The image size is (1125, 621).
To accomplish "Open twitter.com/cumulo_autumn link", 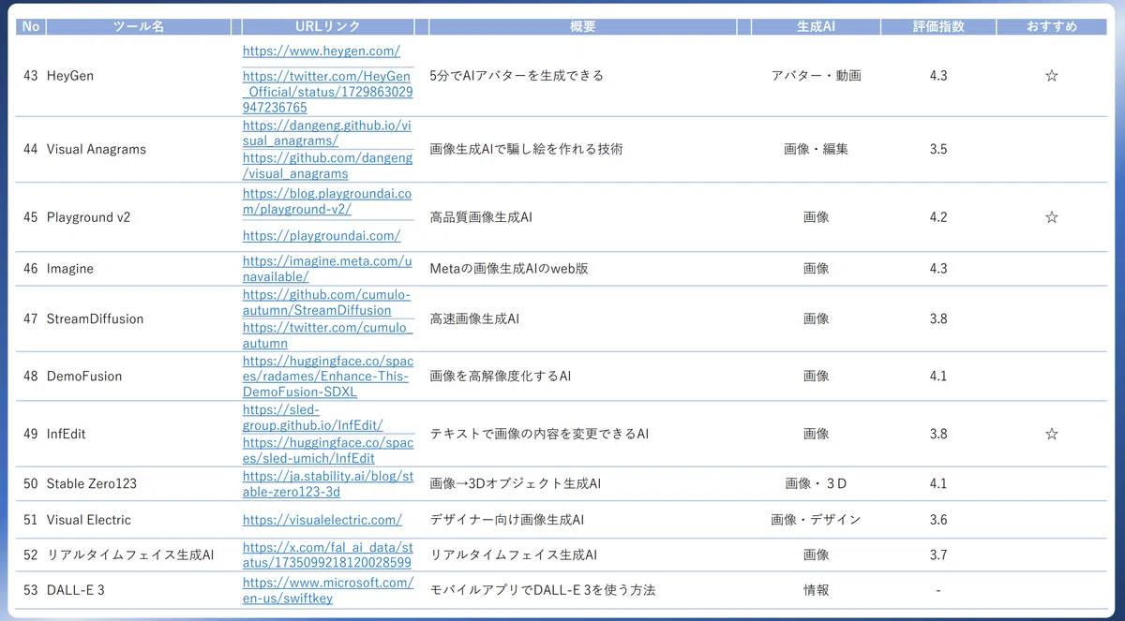I will click(327, 335).
